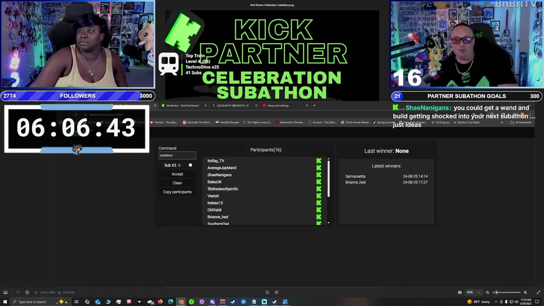Click fullscreen expand icon in photo viewer
Image resolution: width=544 pixels, height=306 pixels.
pyautogui.click(x=538, y=292)
